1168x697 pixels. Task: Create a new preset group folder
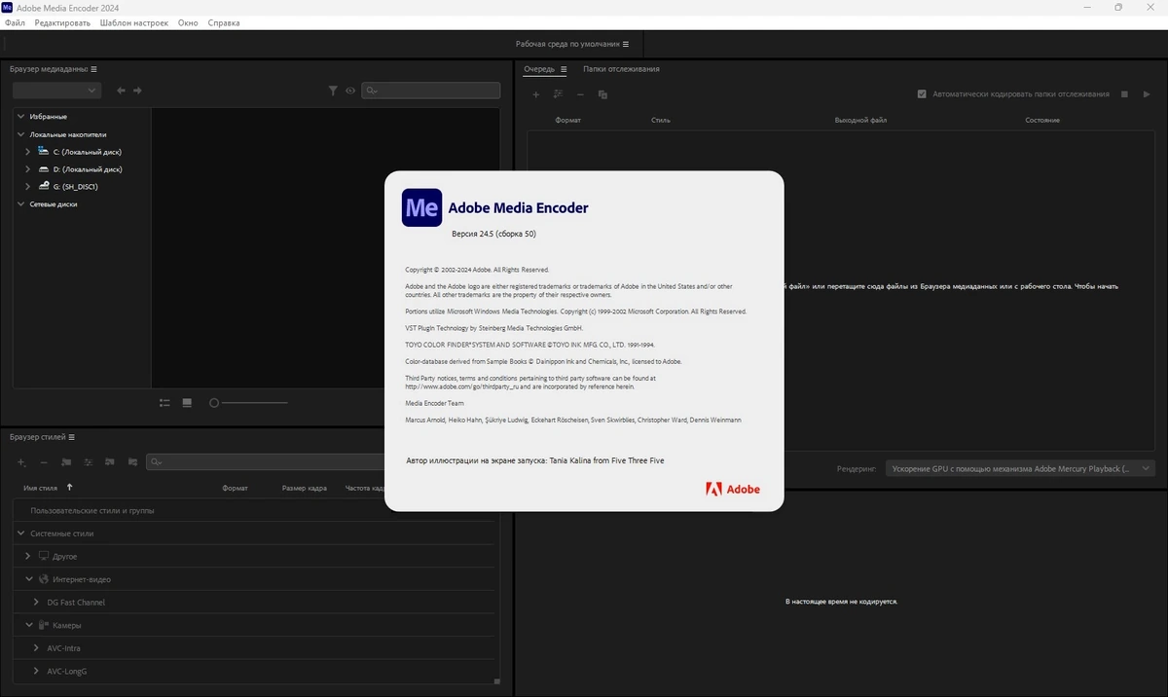tap(66, 462)
